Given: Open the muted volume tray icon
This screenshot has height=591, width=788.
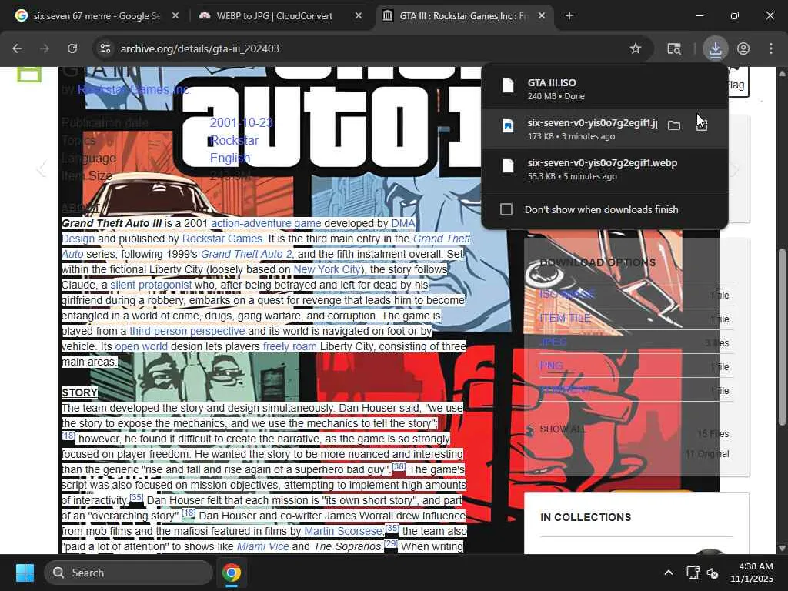Looking at the screenshot, I should click(x=713, y=573).
